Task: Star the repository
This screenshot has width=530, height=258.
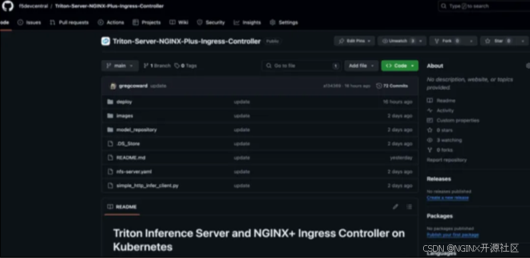Action: pyautogui.click(x=499, y=41)
